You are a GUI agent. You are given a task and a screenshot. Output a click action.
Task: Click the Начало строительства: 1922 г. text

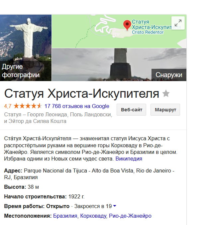[44, 197]
